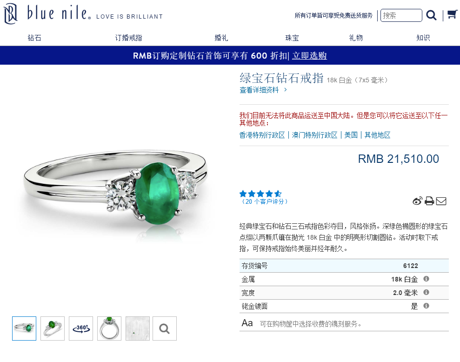
Task: Click the zoom magnifier thumbnail
Action: [x=165, y=328]
